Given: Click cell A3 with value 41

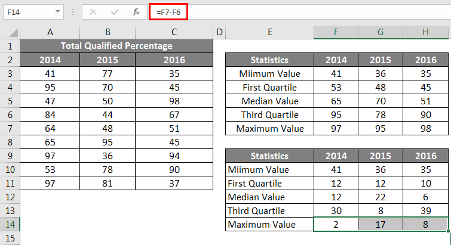Looking at the screenshot, I should coord(50,74).
